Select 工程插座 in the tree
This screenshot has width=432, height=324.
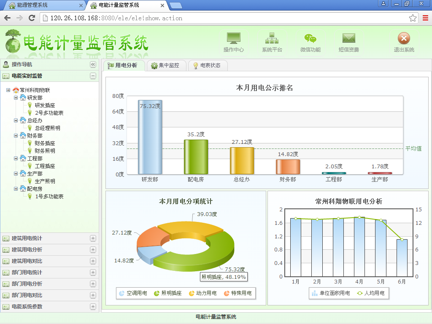(x=45, y=166)
